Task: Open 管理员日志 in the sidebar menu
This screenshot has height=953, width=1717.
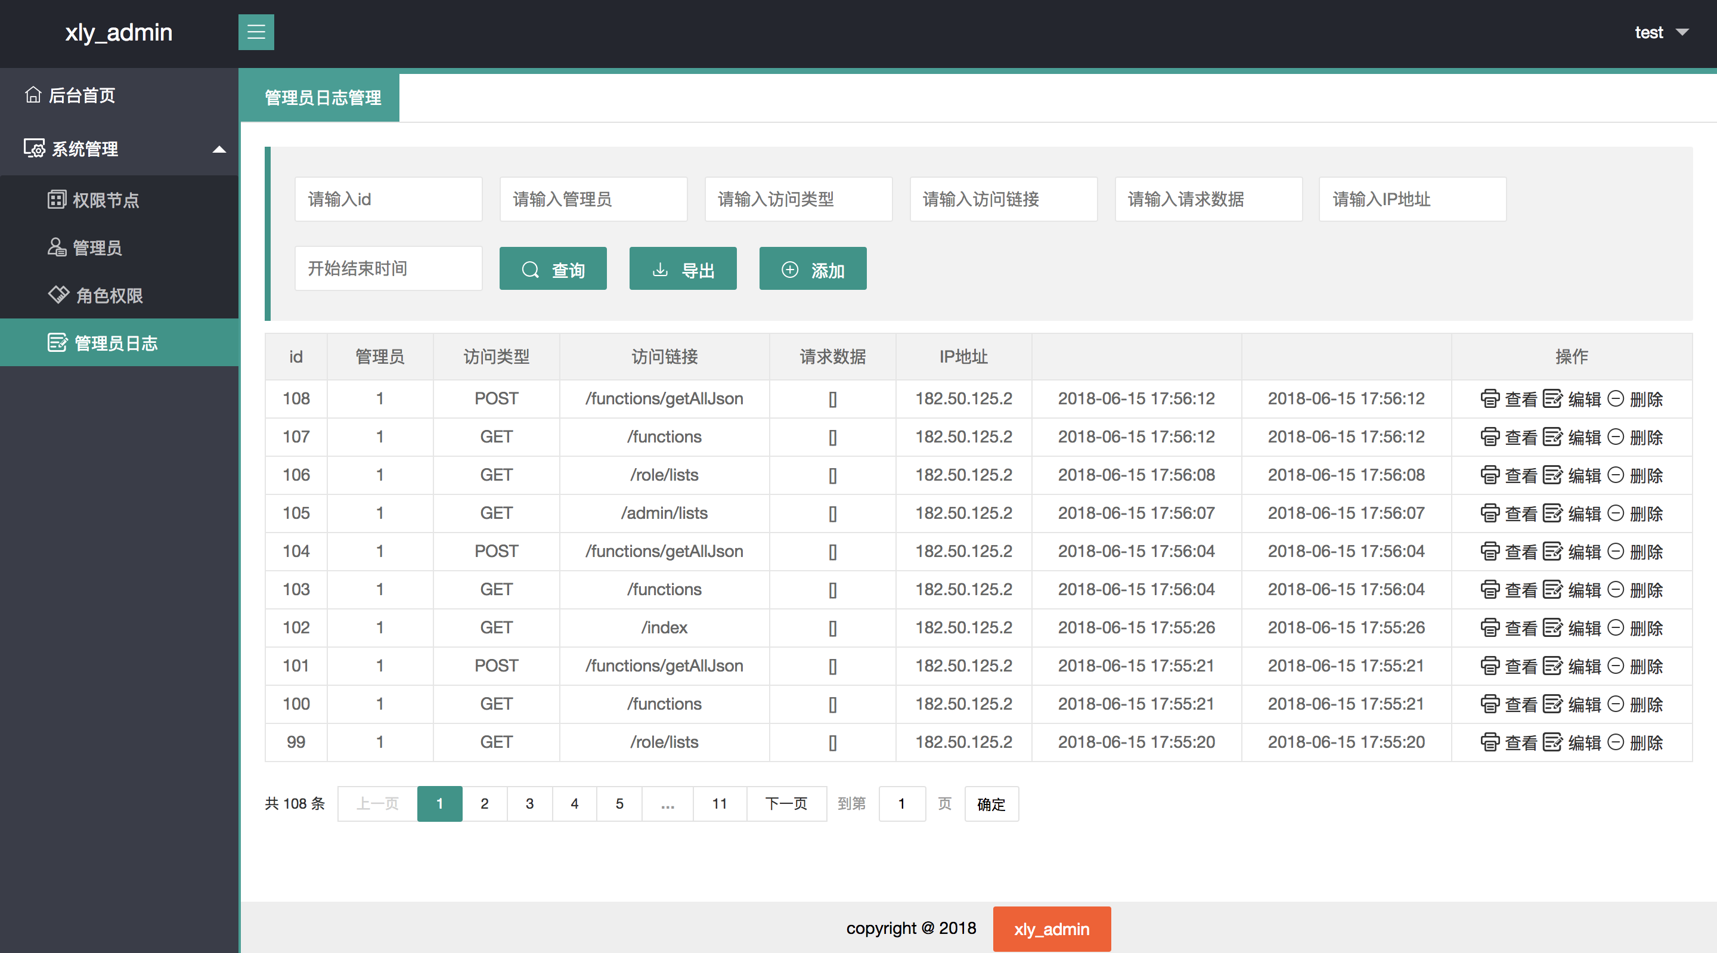Action: pyautogui.click(x=116, y=343)
